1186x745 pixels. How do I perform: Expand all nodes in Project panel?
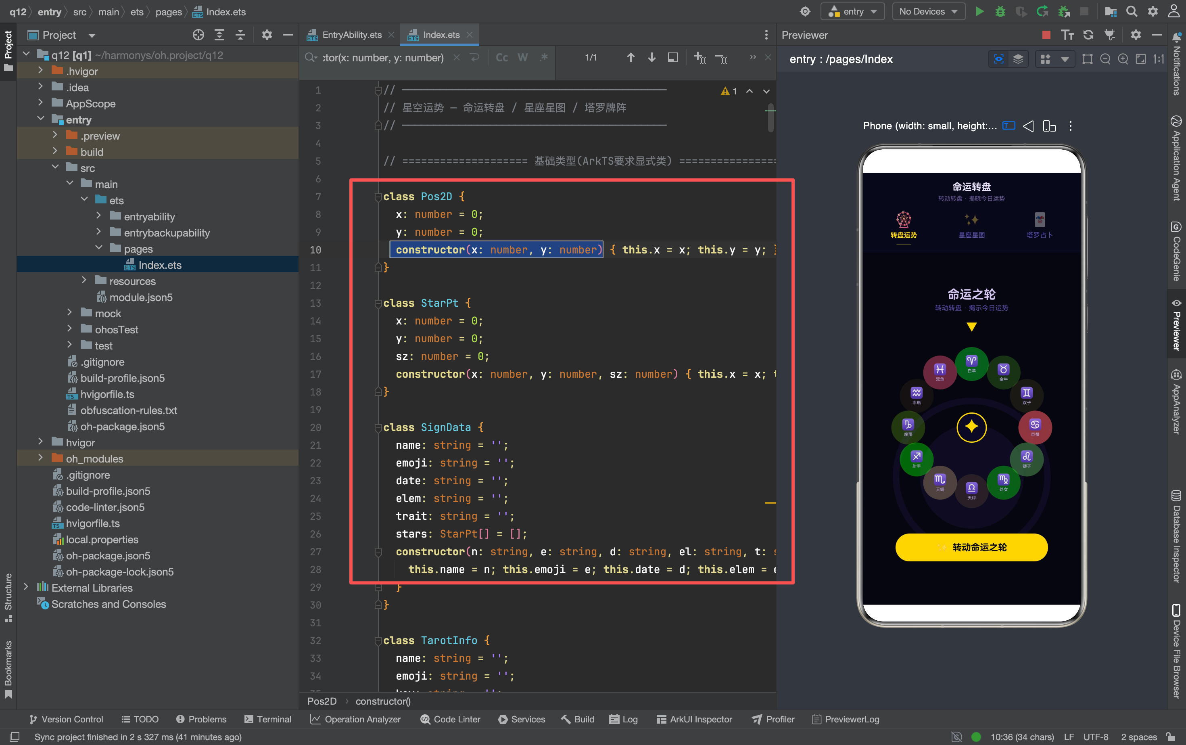220,35
